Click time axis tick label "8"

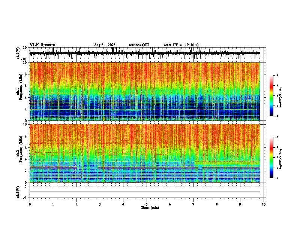tap(217, 204)
